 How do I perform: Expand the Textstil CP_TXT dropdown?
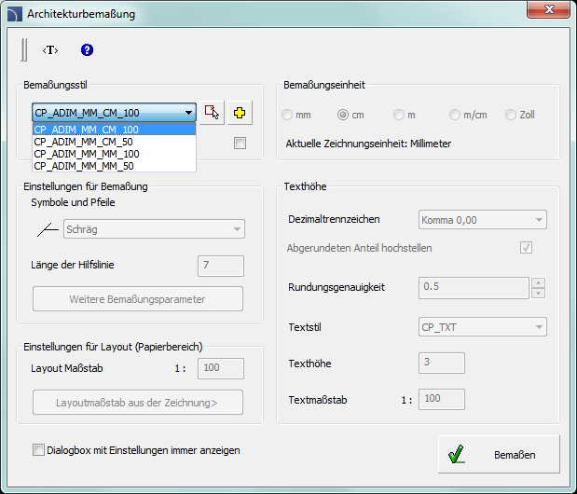[482, 326]
